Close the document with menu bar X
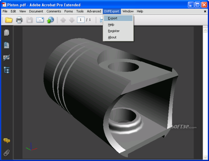209x161 pixels. pos(205,11)
